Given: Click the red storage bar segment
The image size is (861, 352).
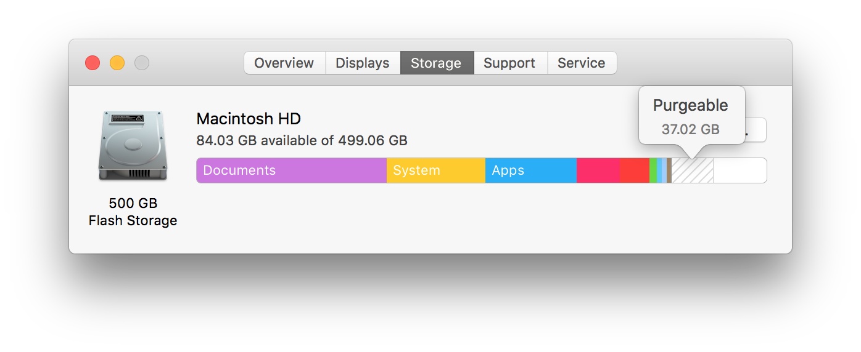Looking at the screenshot, I should point(634,170).
